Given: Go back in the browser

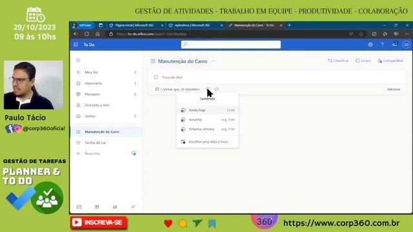Looking at the screenshot, I should coord(76,34).
